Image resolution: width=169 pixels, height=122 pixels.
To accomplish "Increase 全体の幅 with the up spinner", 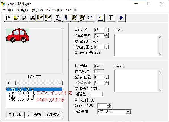I will click(106, 29).
